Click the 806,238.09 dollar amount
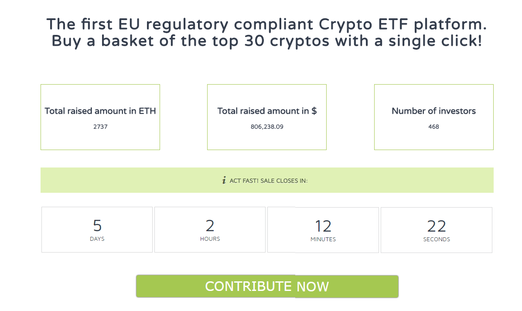 pyautogui.click(x=267, y=126)
